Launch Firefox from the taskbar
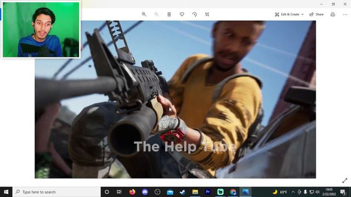Image resolution: width=351 pixels, height=197 pixels. coord(132,192)
